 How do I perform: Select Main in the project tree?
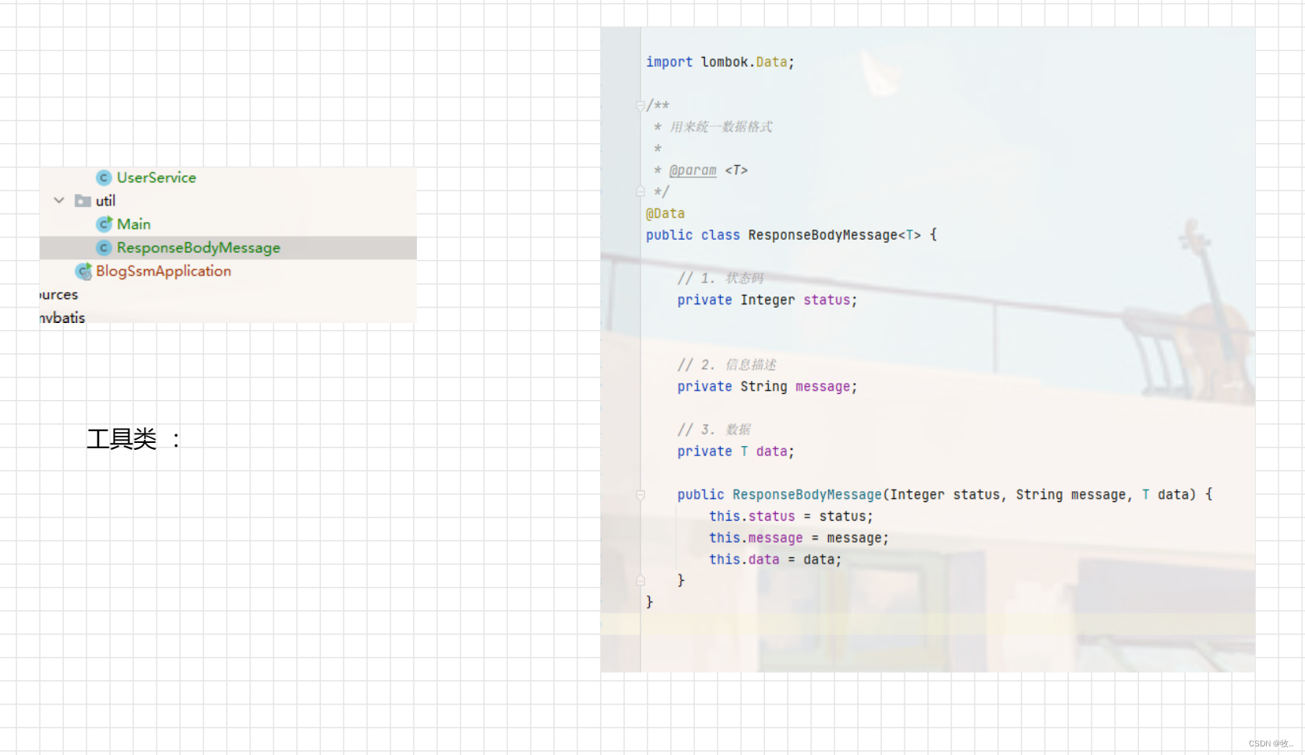pos(134,224)
